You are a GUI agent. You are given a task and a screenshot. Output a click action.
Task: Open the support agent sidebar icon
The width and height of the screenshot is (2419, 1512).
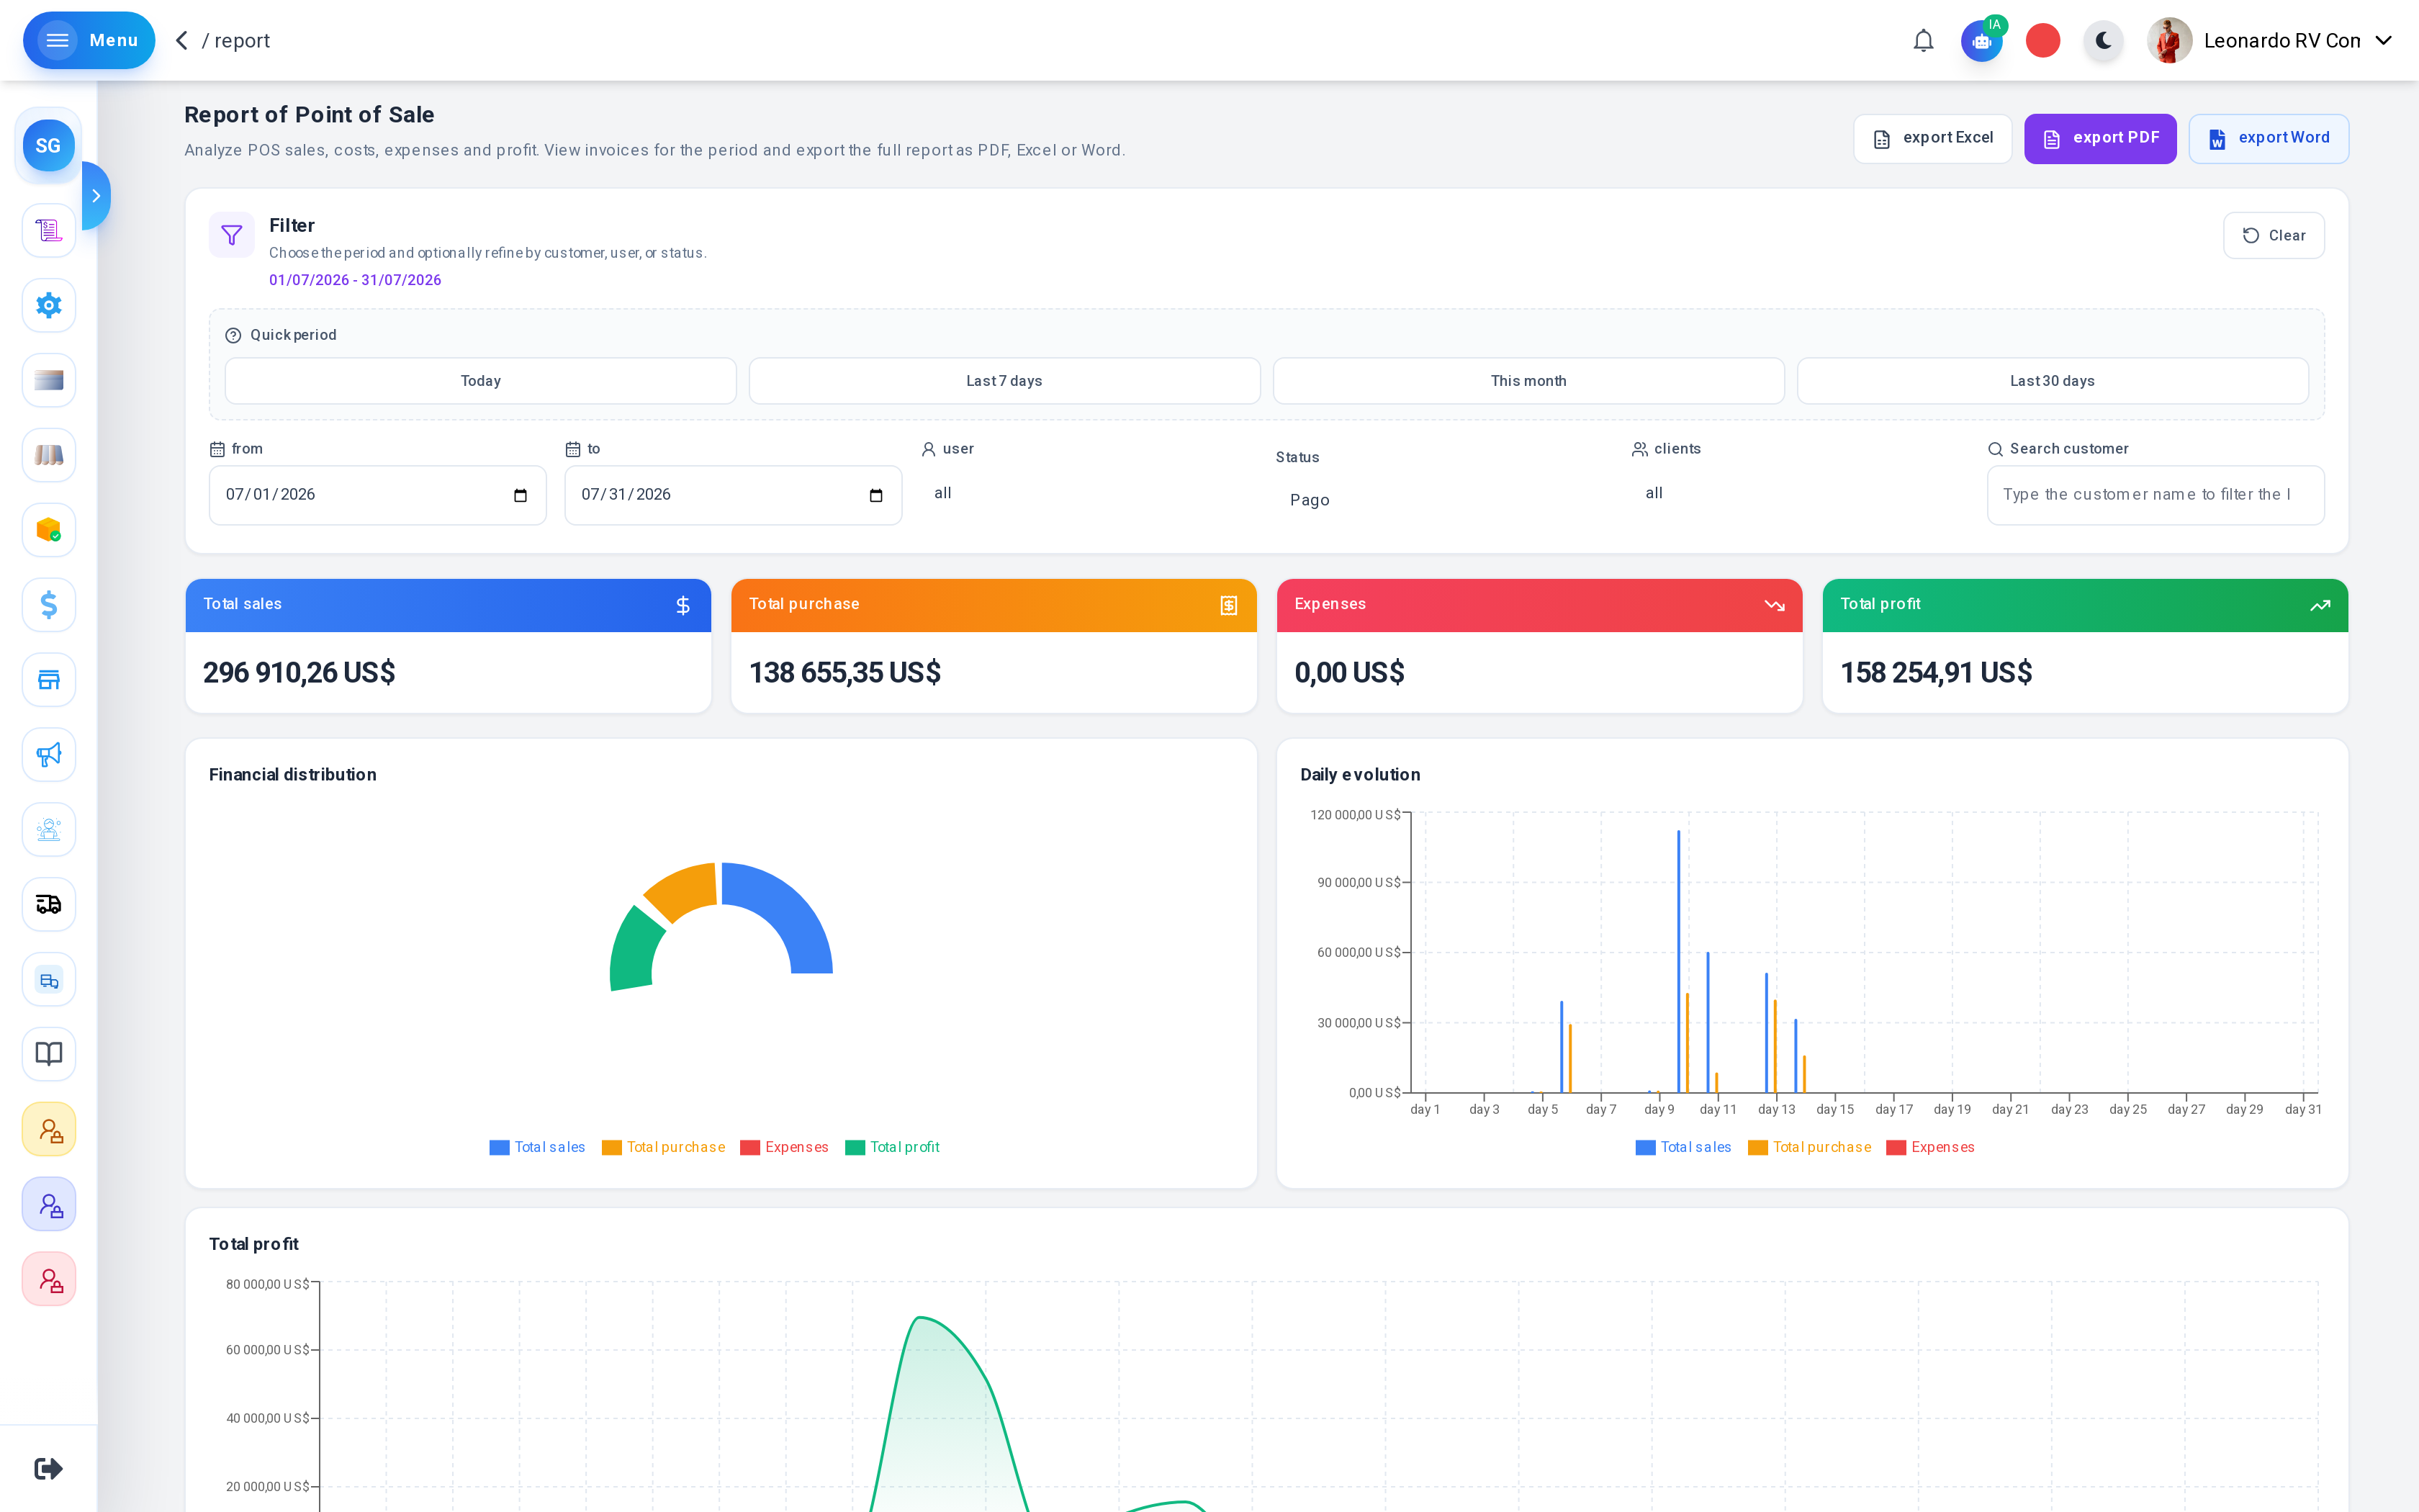(x=49, y=830)
